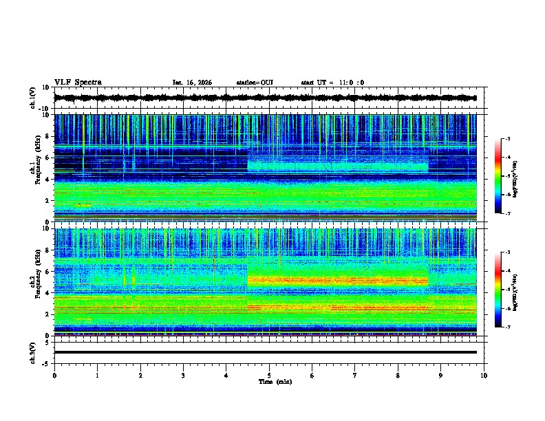This screenshot has height=421, width=545.
Task: Click the "Time (min)" axis label
Action: click(275, 382)
